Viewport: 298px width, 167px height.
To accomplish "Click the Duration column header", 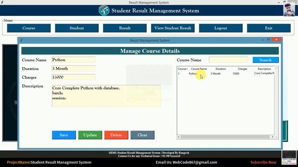I will (x=221, y=69).
